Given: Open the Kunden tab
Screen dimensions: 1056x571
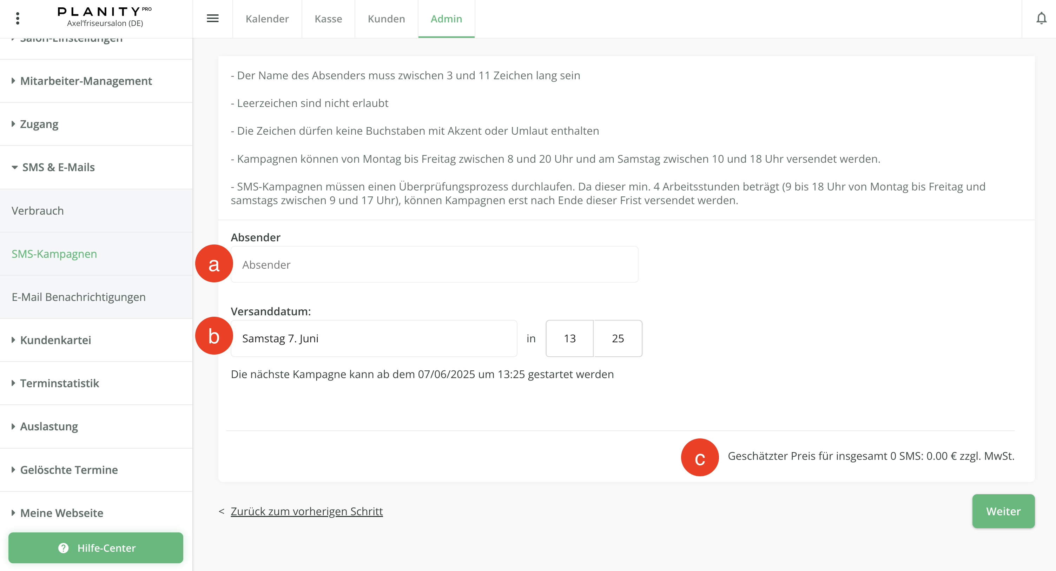Looking at the screenshot, I should click(x=386, y=19).
